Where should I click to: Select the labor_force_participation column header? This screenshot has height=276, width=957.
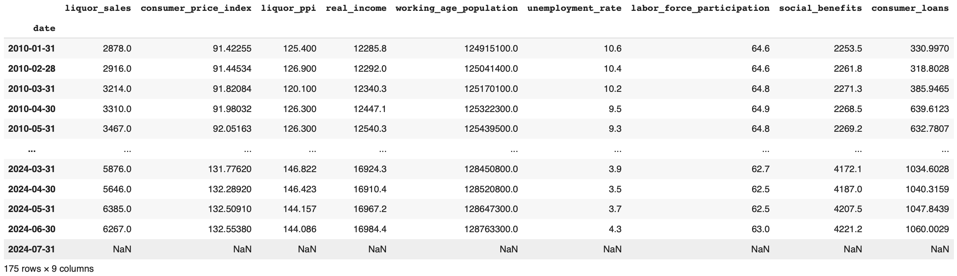700,8
